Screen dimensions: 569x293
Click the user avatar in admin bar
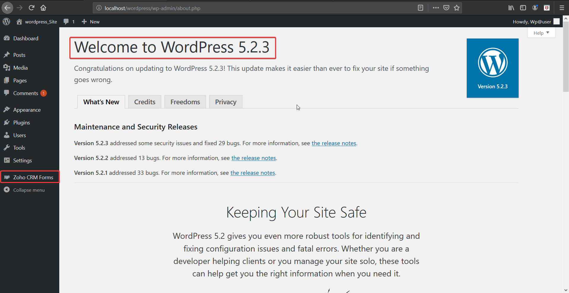coord(557,22)
